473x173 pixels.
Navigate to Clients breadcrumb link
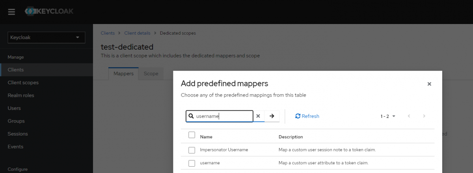108,33
